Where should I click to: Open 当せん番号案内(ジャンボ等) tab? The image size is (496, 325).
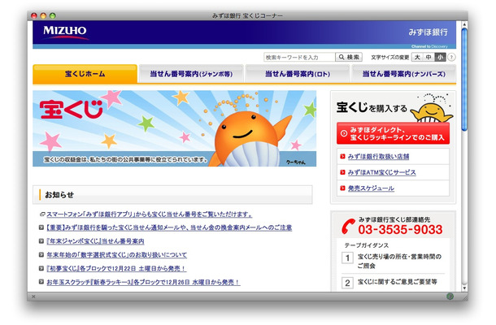tap(191, 74)
